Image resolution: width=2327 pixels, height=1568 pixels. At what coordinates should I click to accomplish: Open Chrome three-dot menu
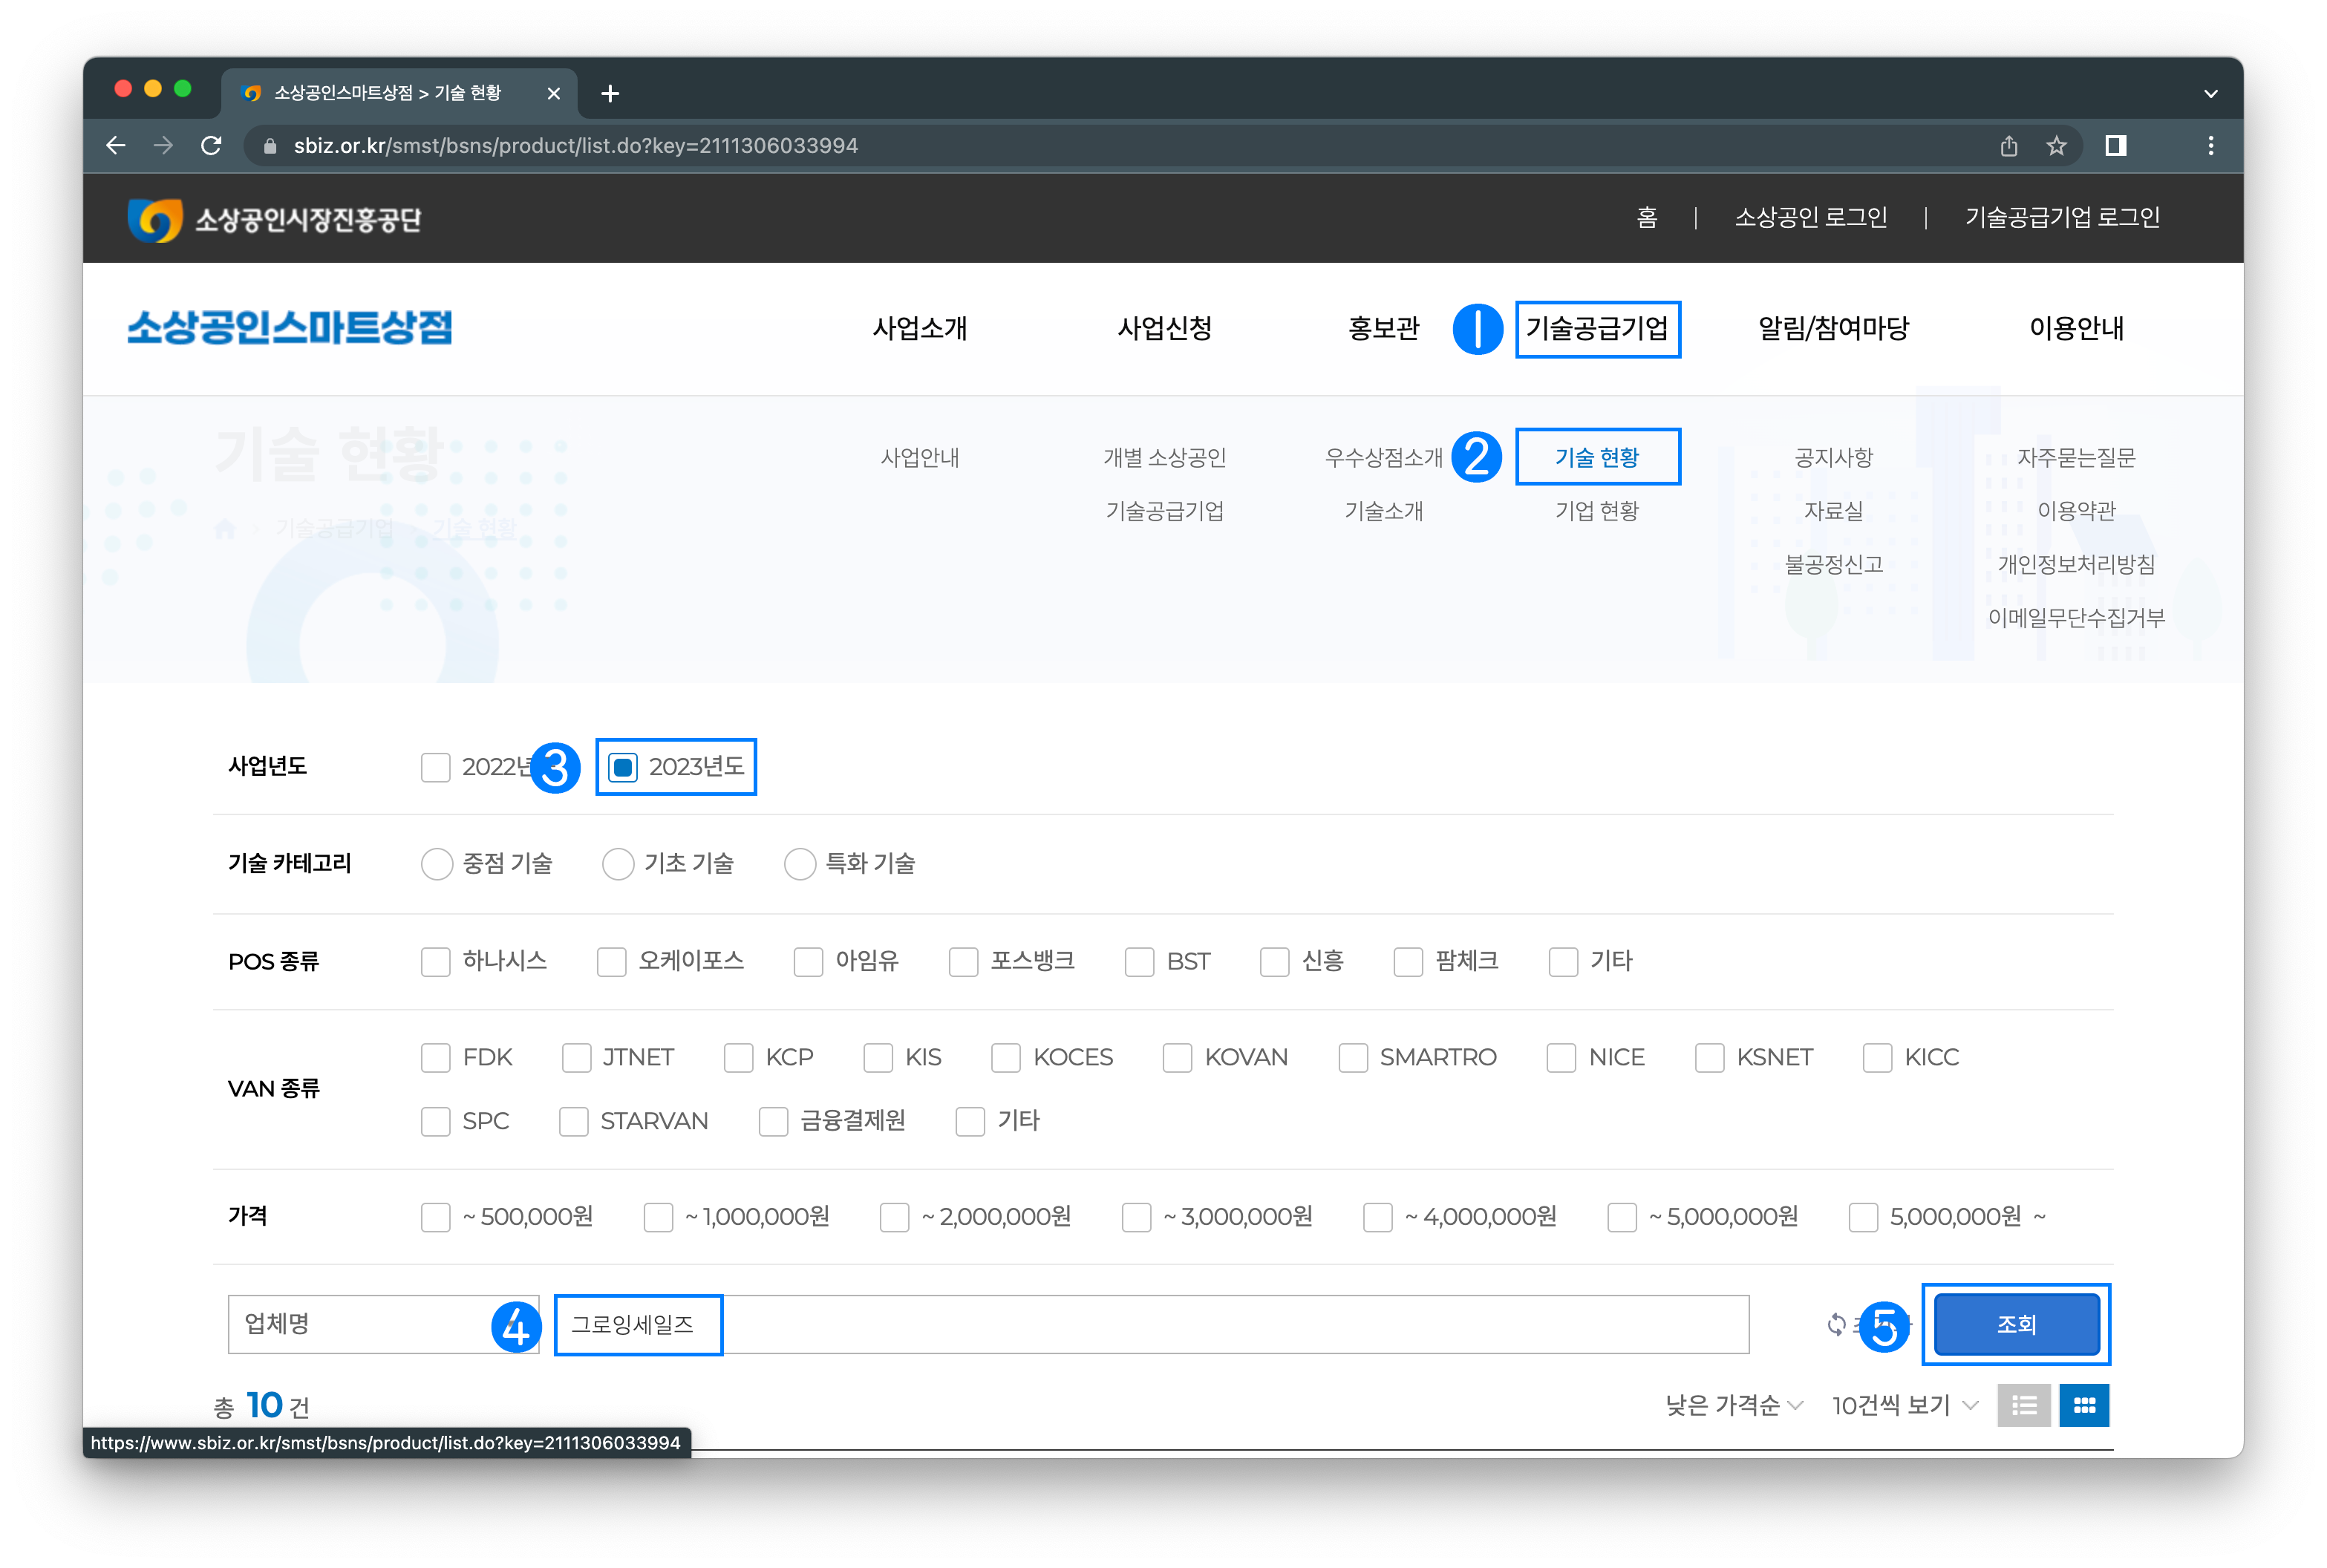[2210, 146]
